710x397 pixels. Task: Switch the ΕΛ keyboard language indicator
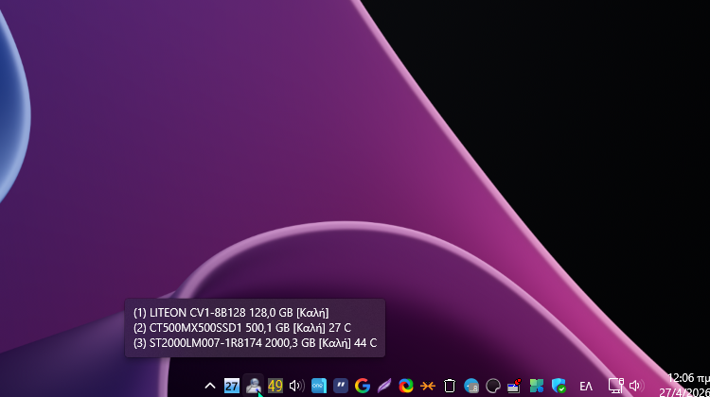tap(586, 386)
